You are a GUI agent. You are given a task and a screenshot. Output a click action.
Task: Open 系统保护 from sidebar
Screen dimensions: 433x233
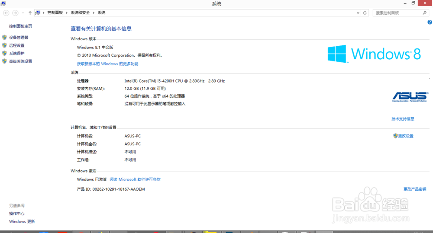point(16,54)
